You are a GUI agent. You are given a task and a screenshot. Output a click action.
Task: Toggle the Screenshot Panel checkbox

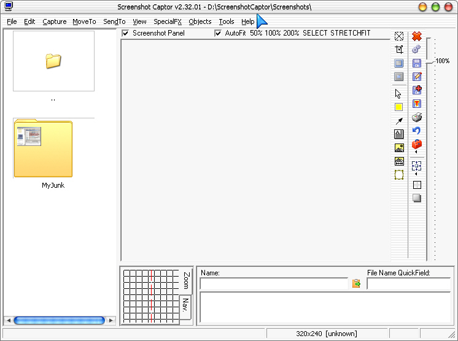[x=126, y=33]
